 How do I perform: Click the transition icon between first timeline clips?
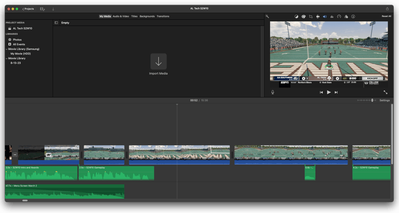tap(15, 154)
